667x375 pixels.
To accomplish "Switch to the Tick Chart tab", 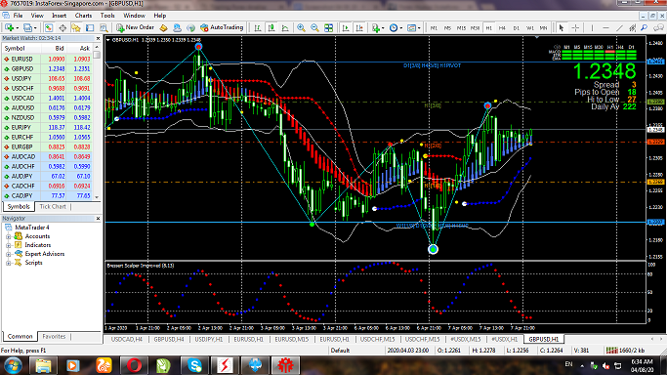I will point(53,207).
